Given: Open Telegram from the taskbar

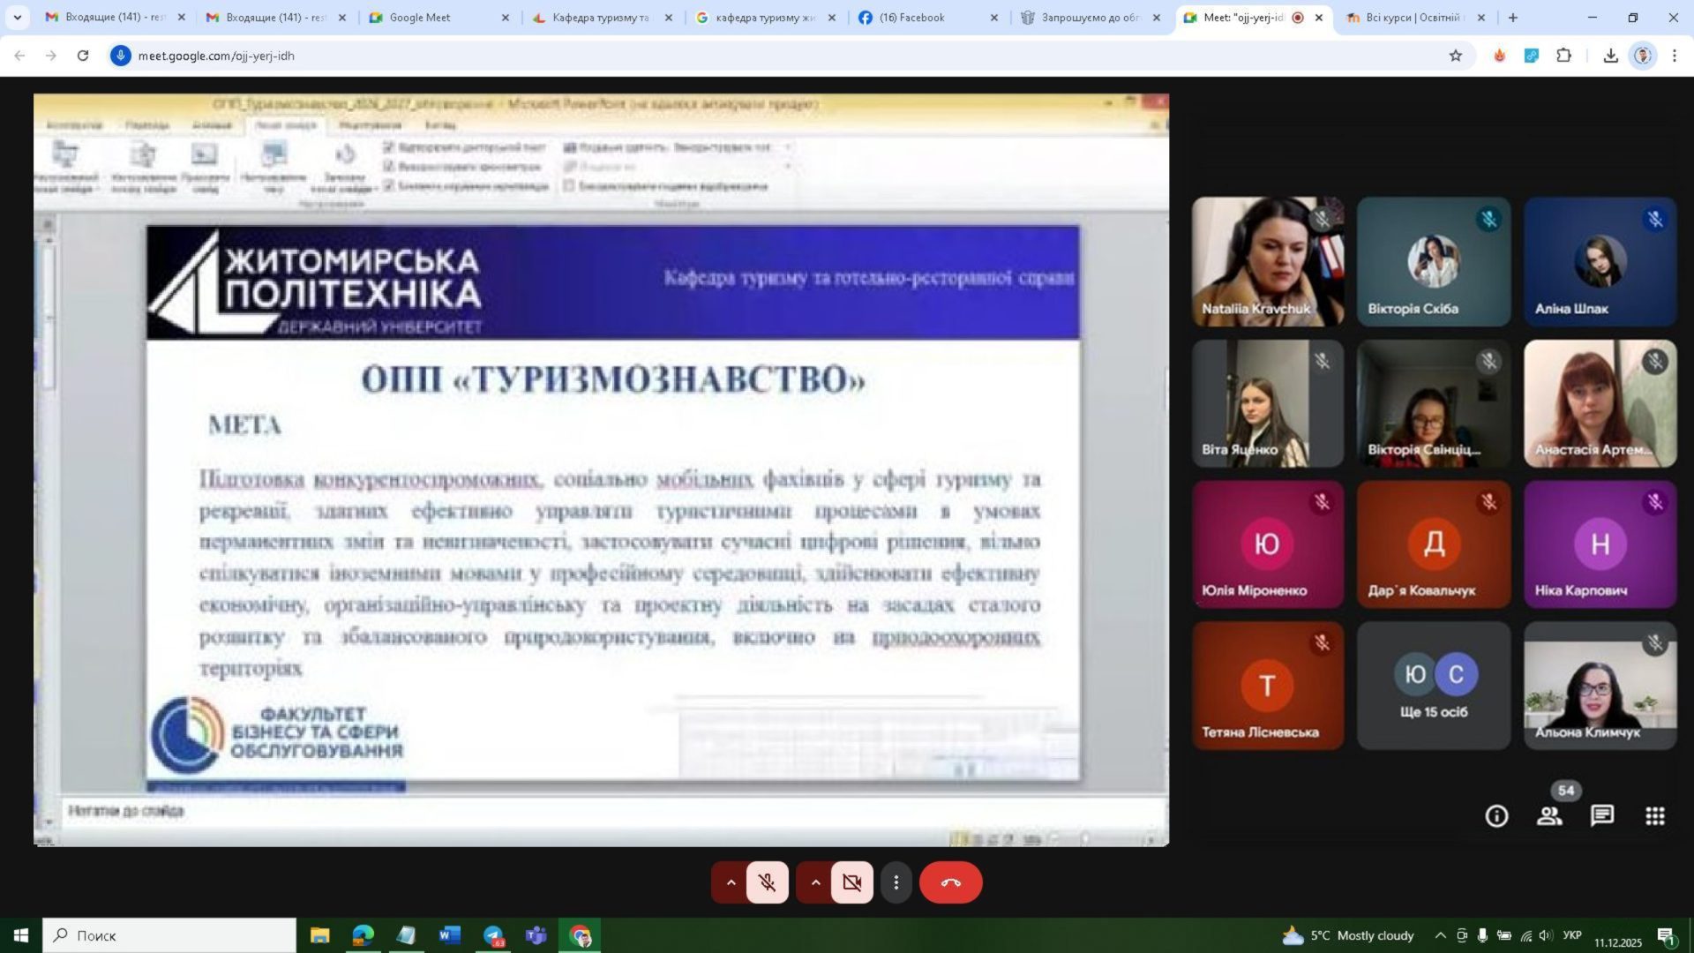Looking at the screenshot, I should point(493,935).
